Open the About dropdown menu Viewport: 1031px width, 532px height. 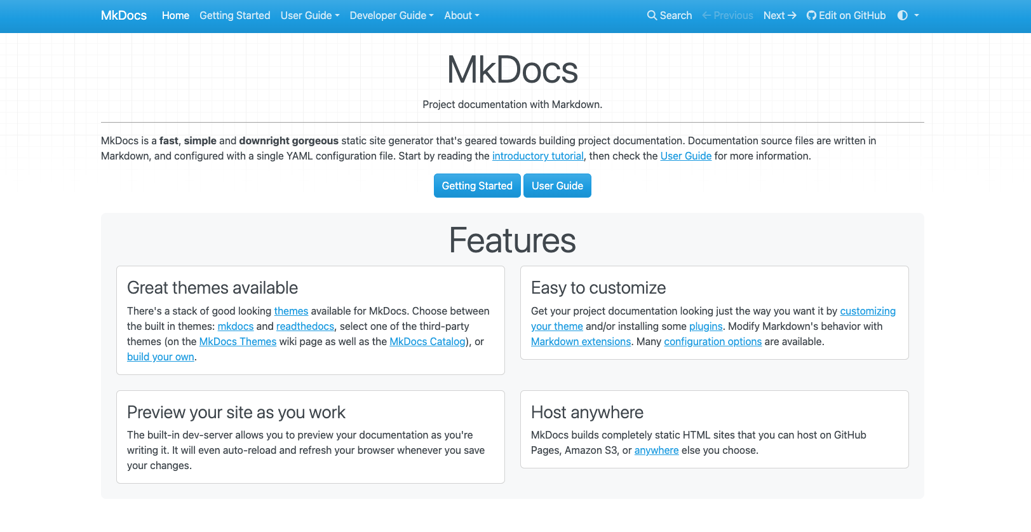click(461, 15)
